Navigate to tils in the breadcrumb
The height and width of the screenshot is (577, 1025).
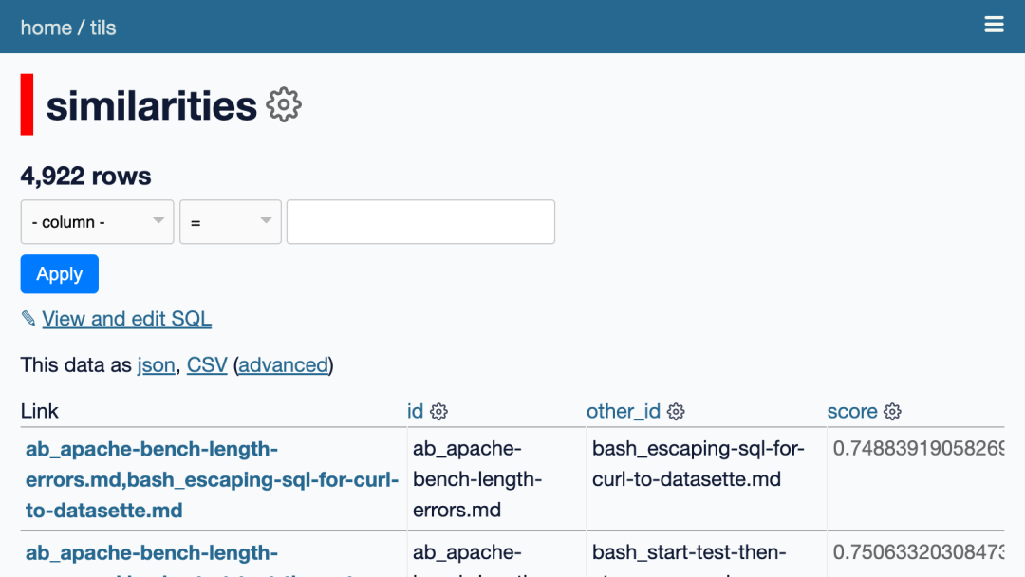[x=103, y=28]
